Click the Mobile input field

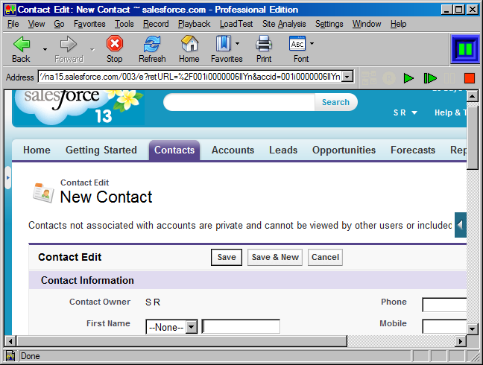(x=444, y=326)
